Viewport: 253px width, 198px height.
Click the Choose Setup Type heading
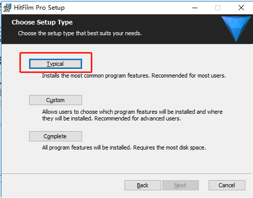click(x=42, y=22)
